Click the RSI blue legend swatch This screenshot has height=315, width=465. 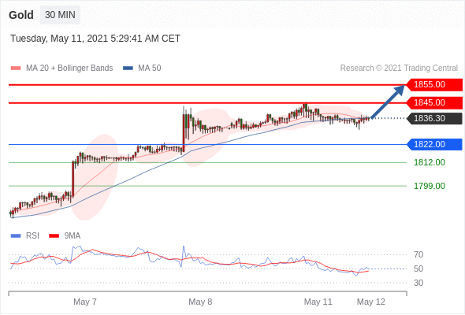(16, 236)
